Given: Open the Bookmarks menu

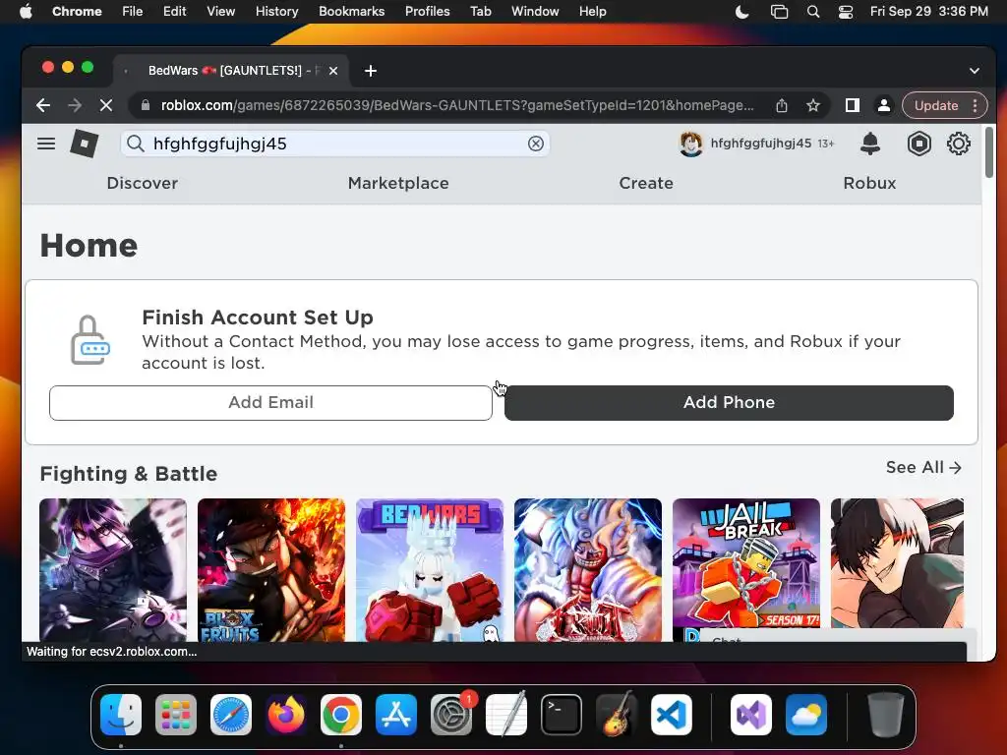Looking at the screenshot, I should 351,12.
